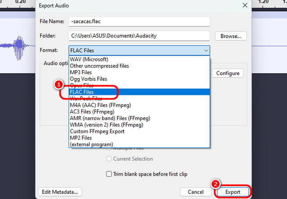This screenshot has height=199, width=287.
Task: Select Custom FFmpeg Export
Action: [x=139, y=131]
